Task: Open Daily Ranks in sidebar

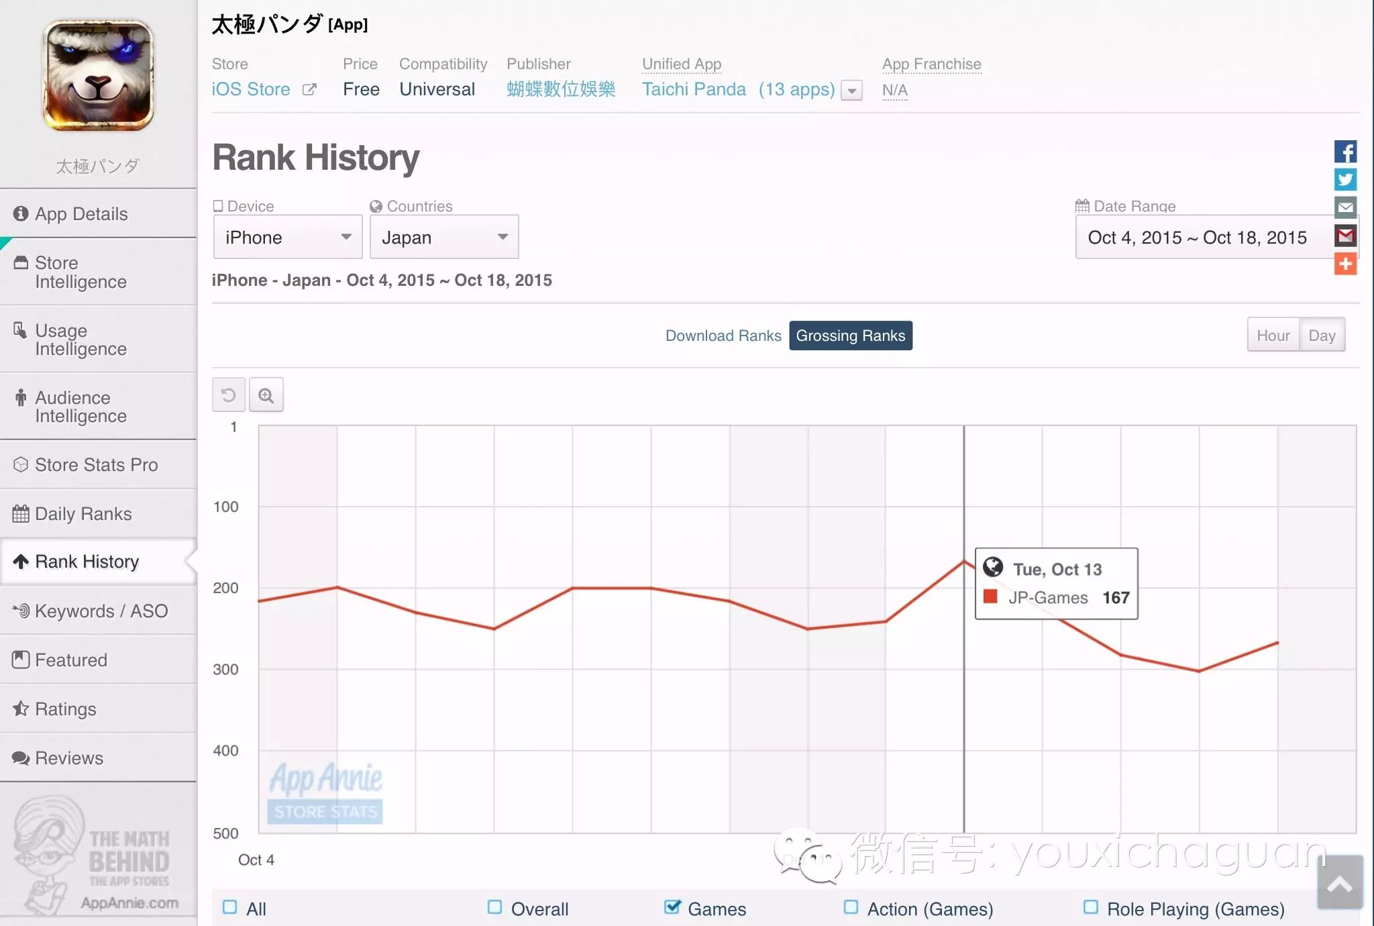Action: tap(83, 513)
